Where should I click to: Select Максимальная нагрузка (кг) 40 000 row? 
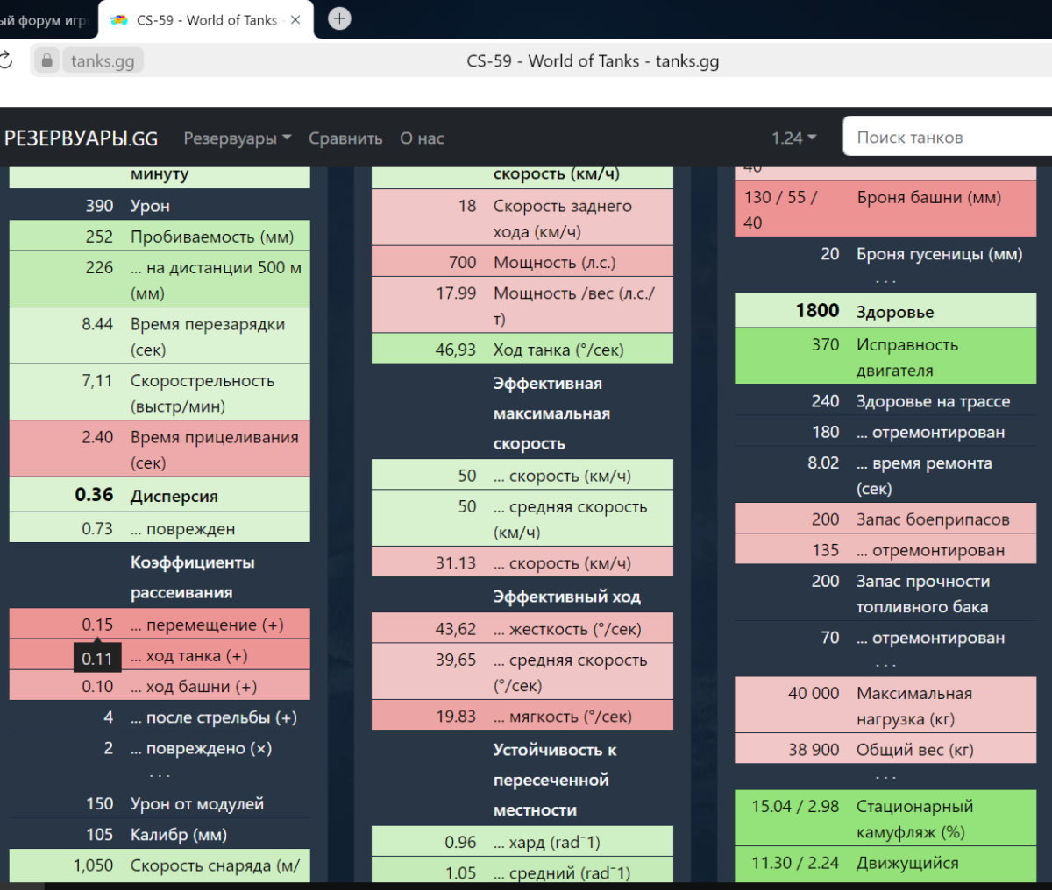click(x=885, y=705)
